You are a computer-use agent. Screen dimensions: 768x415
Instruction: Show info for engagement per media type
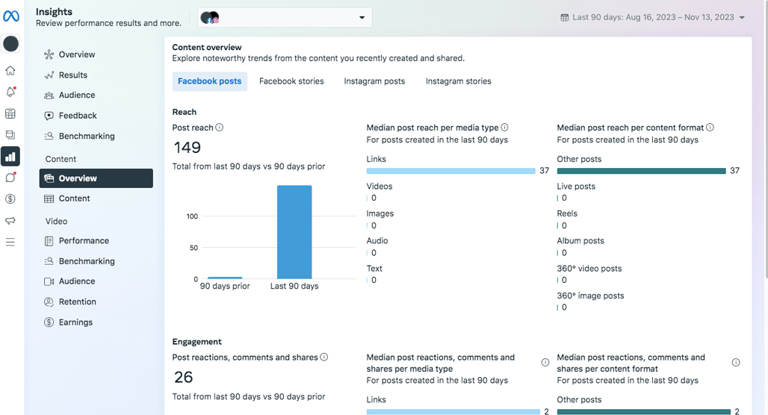click(545, 362)
